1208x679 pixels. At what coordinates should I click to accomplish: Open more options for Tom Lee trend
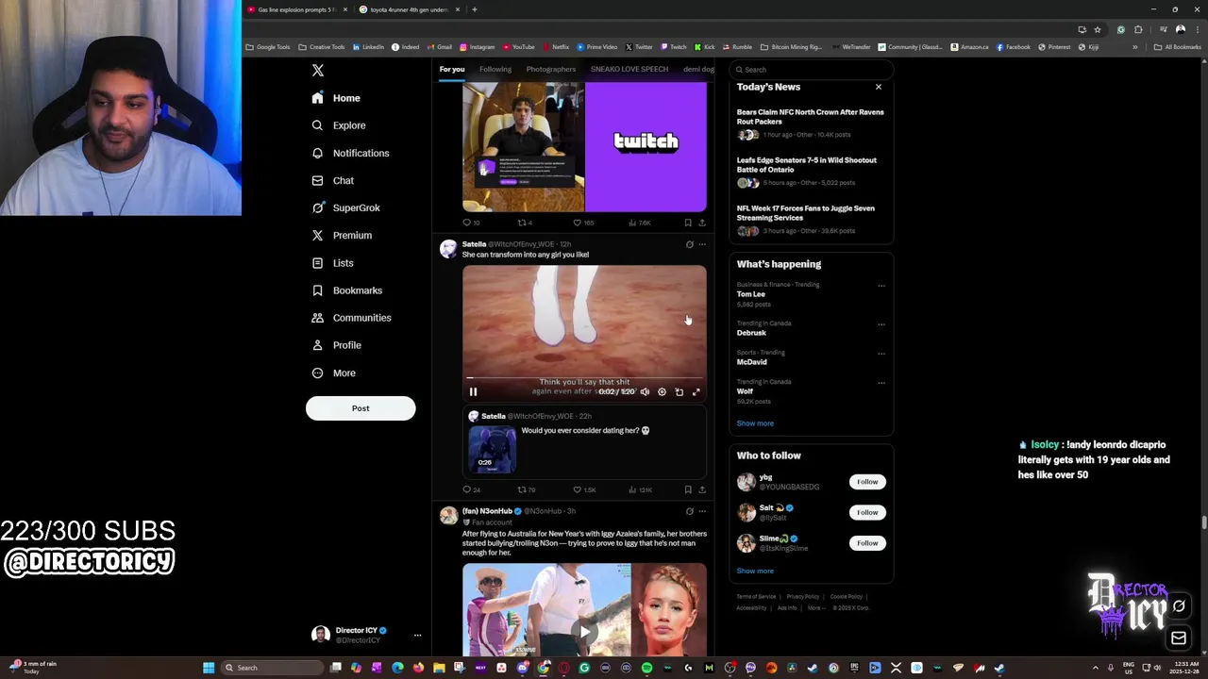point(881,286)
